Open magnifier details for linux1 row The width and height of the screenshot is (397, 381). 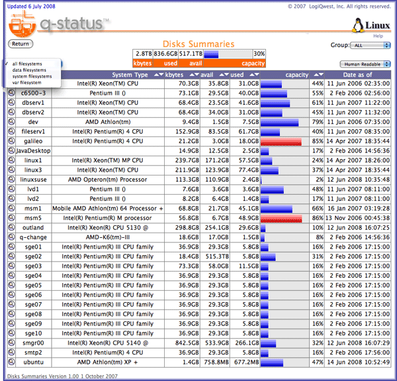pyautogui.click(x=11, y=160)
